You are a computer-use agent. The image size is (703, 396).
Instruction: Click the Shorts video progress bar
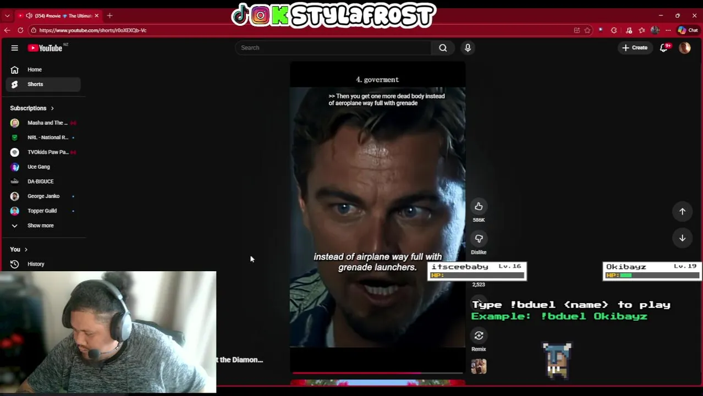tap(377, 373)
